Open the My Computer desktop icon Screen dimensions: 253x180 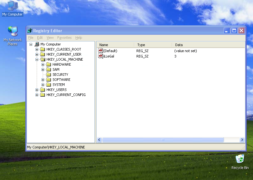tap(13, 9)
